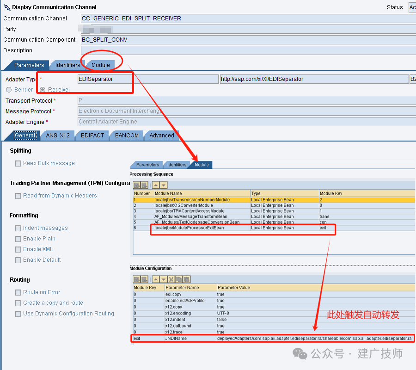Click the Display Communication Channel title icon
The image size is (416, 370).
pos(7,7)
